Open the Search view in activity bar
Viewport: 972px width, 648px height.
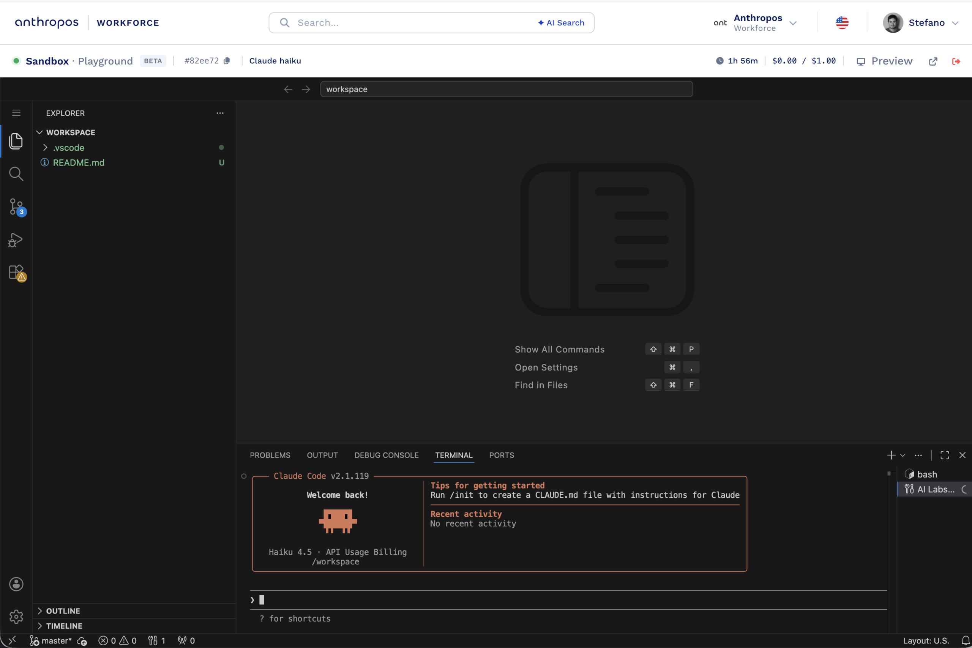pyautogui.click(x=16, y=174)
